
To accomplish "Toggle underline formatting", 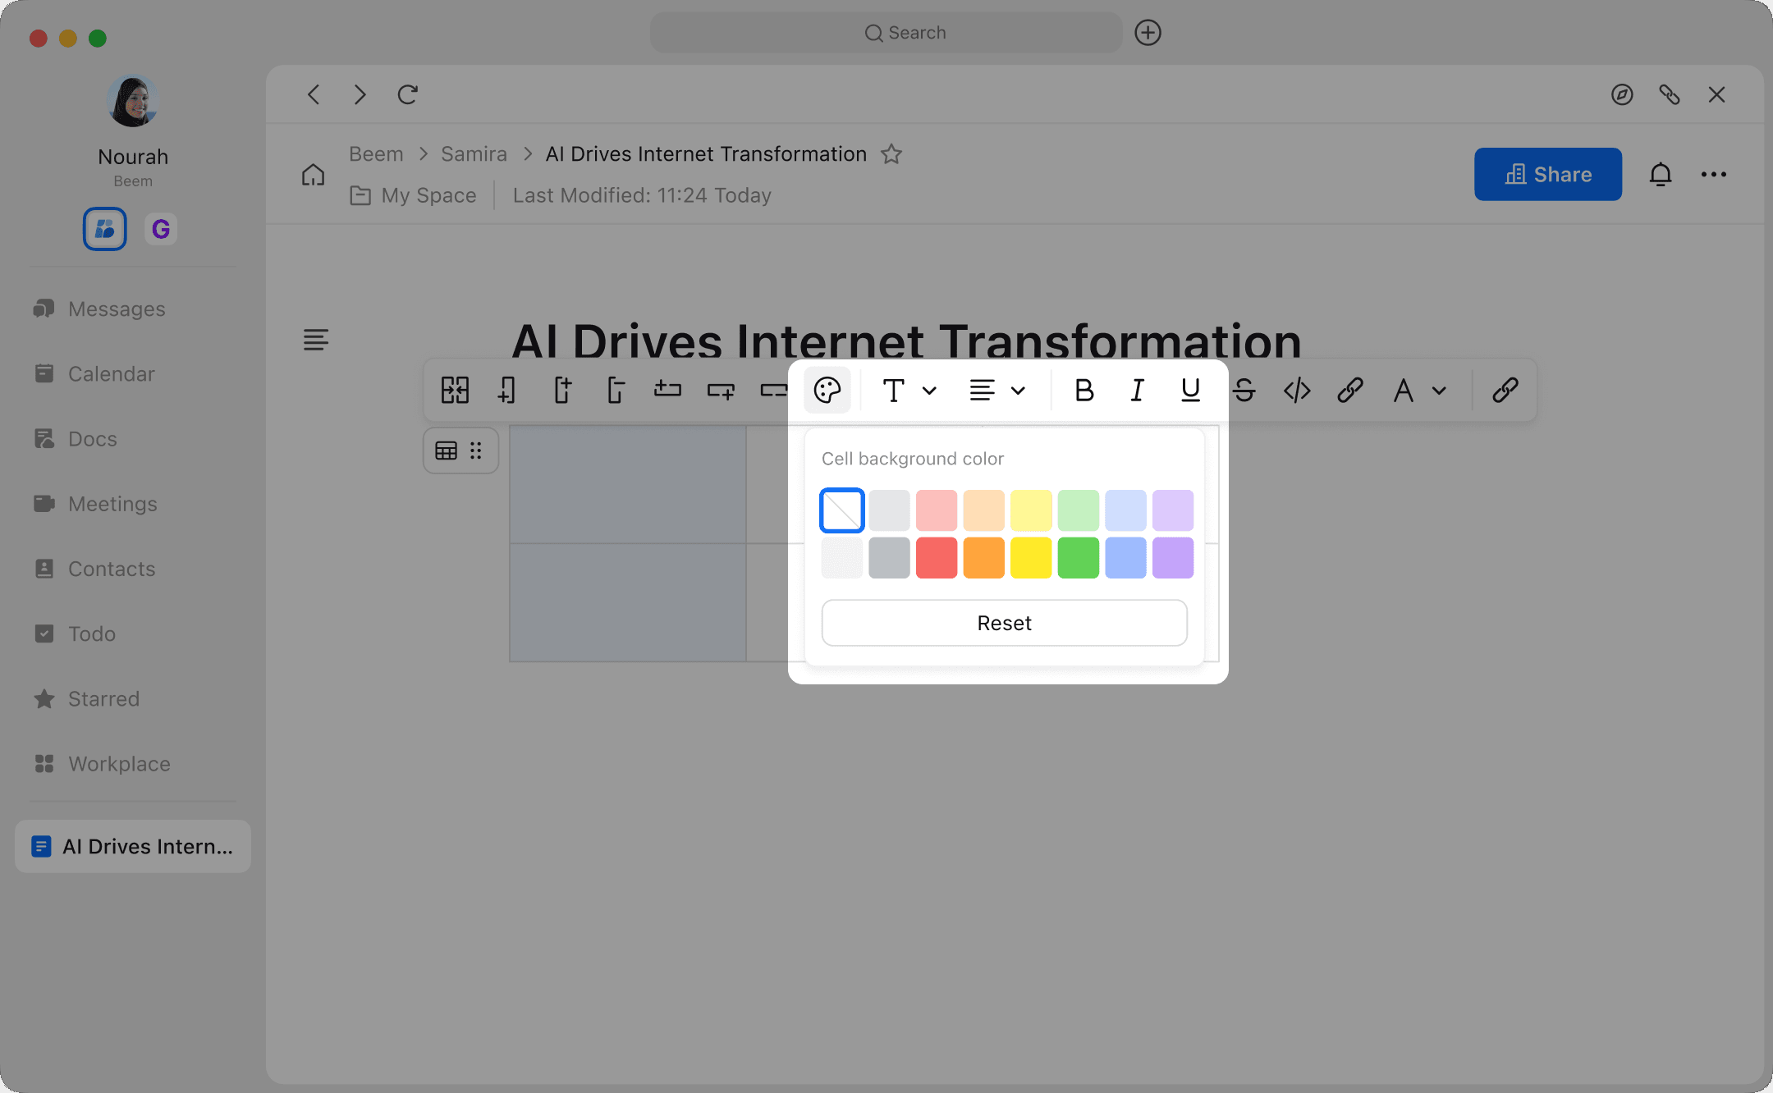I will (1190, 391).
